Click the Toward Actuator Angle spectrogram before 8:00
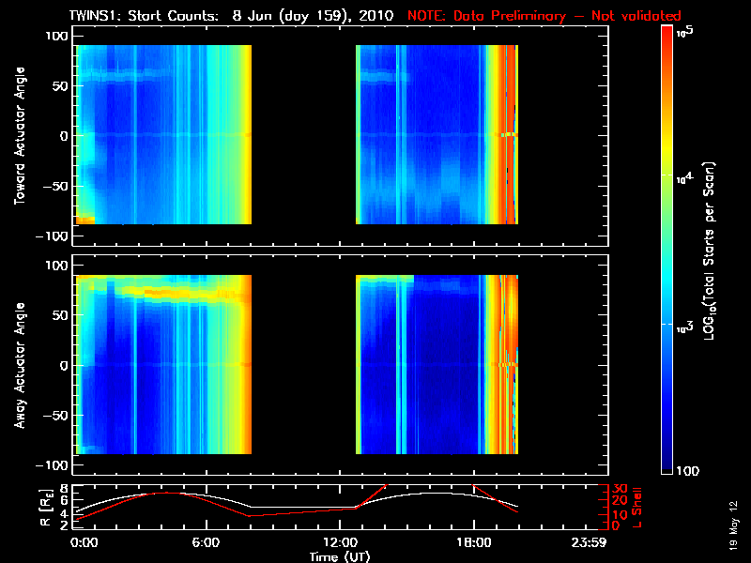The image size is (751, 563). click(x=163, y=134)
